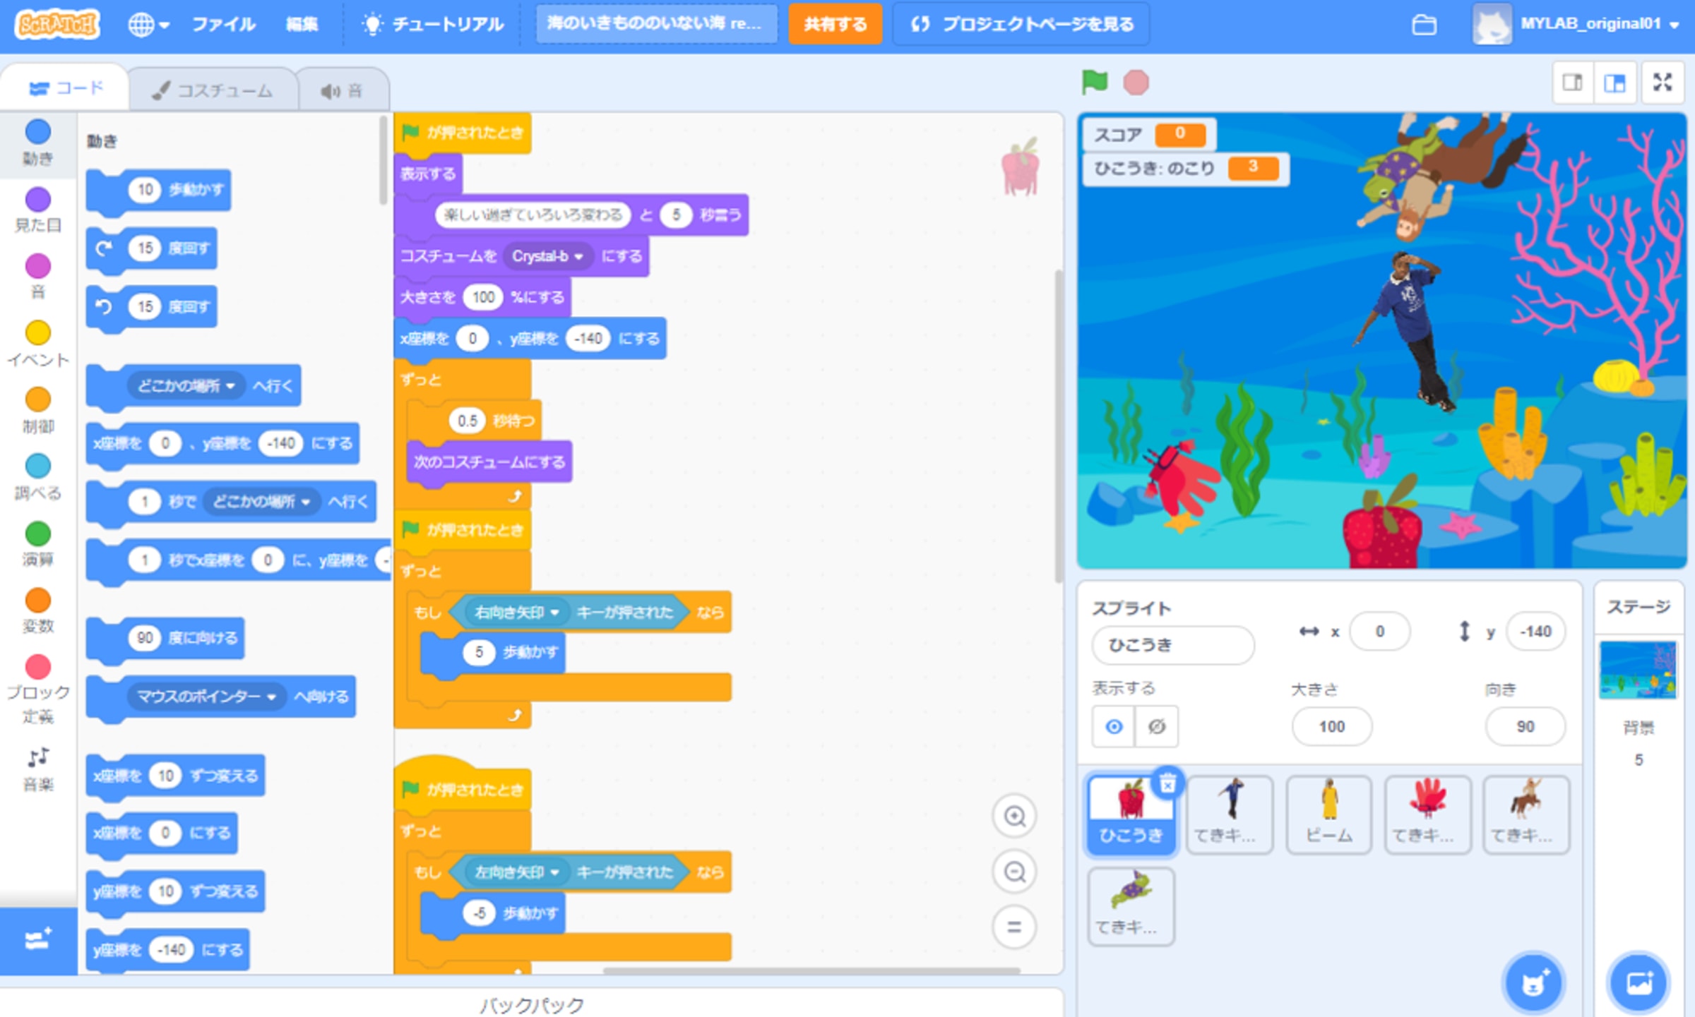Click the choose a sprite cat button
The height and width of the screenshot is (1017, 1695).
pos(1533,983)
